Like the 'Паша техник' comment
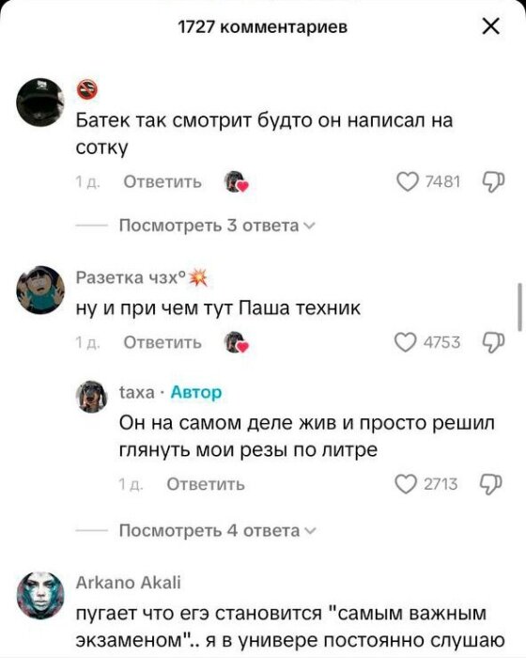 click(406, 342)
